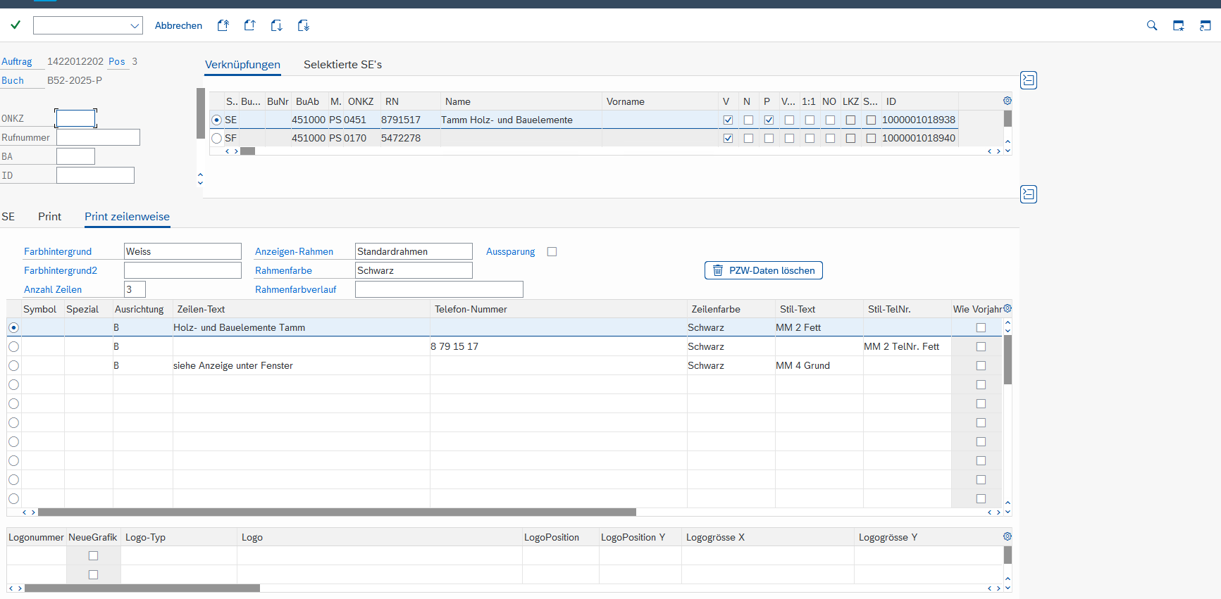Viewport: 1221px width, 599px height.
Task: Select the SF row radio button
Action: (x=217, y=138)
